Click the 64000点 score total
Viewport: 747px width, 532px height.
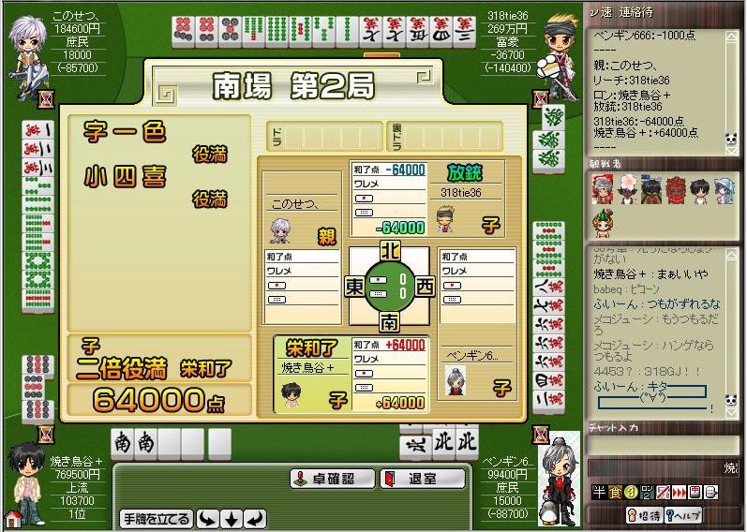pyautogui.click(x=158, y=399)
